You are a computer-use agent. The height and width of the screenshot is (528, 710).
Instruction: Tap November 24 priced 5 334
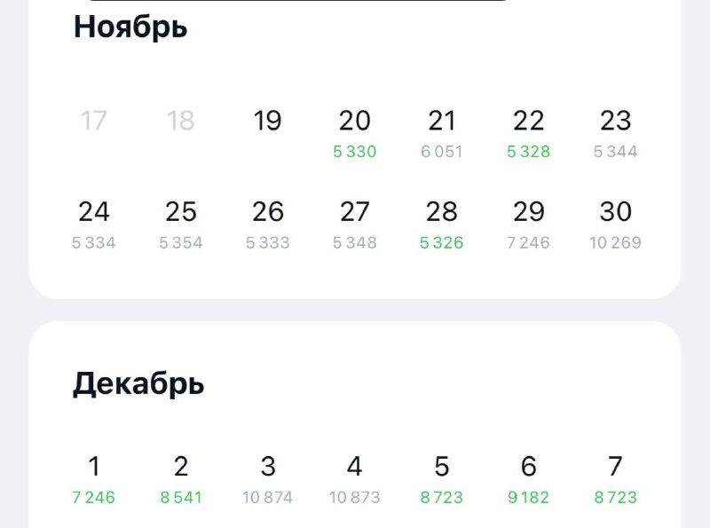[x=94, y=223]
